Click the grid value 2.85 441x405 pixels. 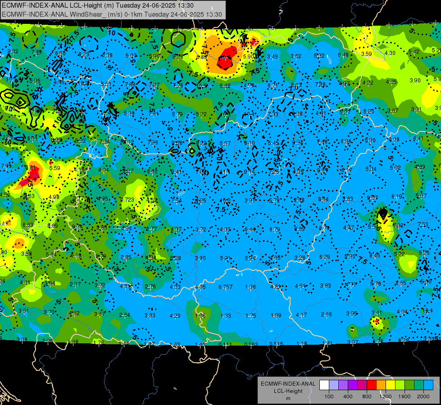click(126, 257)
